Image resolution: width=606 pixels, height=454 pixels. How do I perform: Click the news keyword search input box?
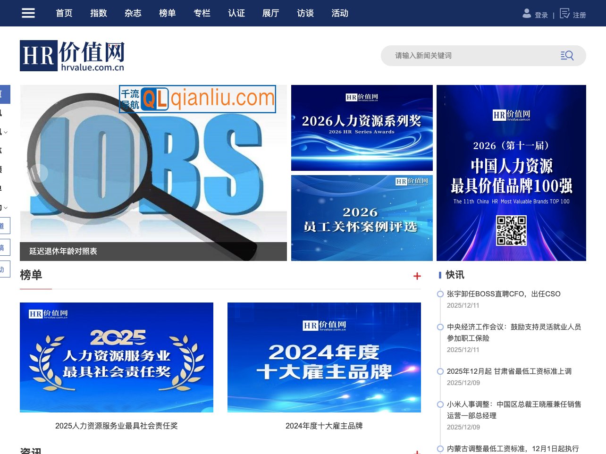click(472, 55)
